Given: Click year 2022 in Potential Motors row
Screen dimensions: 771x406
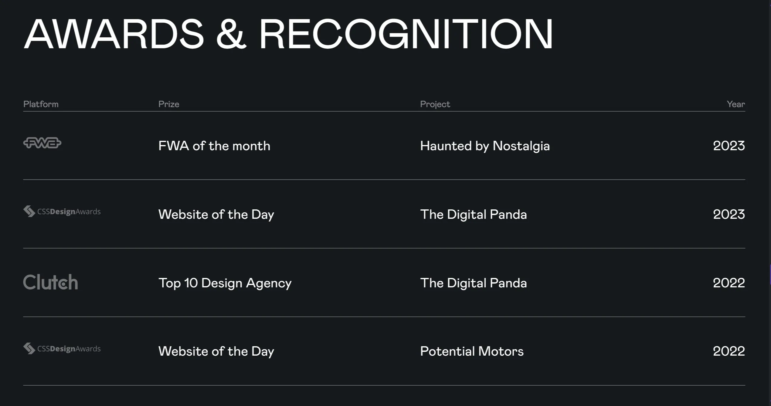Looking at the screenshot, I should pos(729,351).
